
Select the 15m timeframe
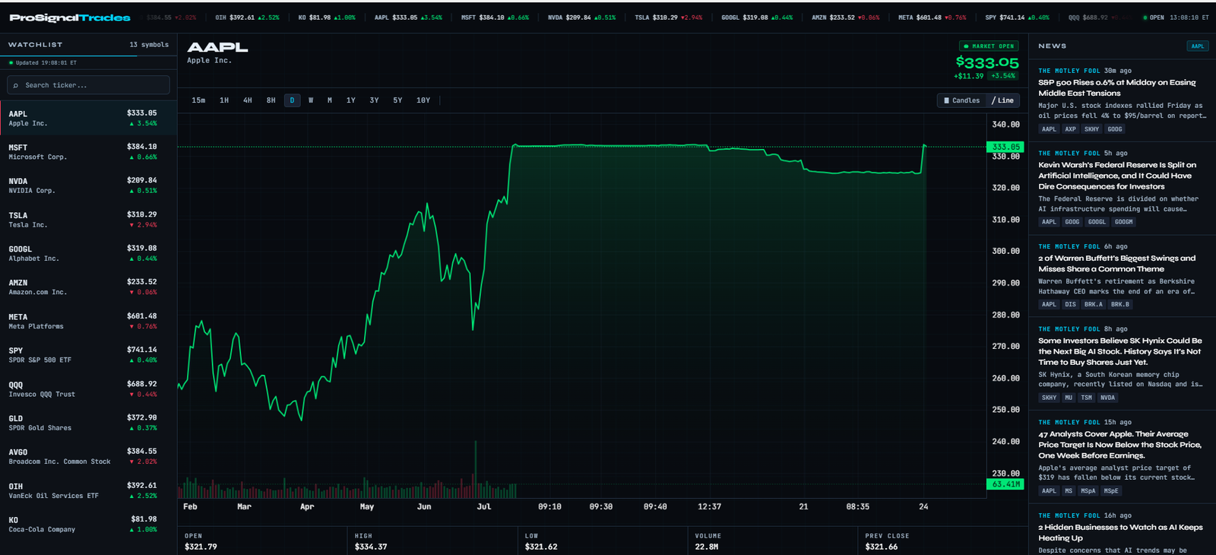point(198,100)
